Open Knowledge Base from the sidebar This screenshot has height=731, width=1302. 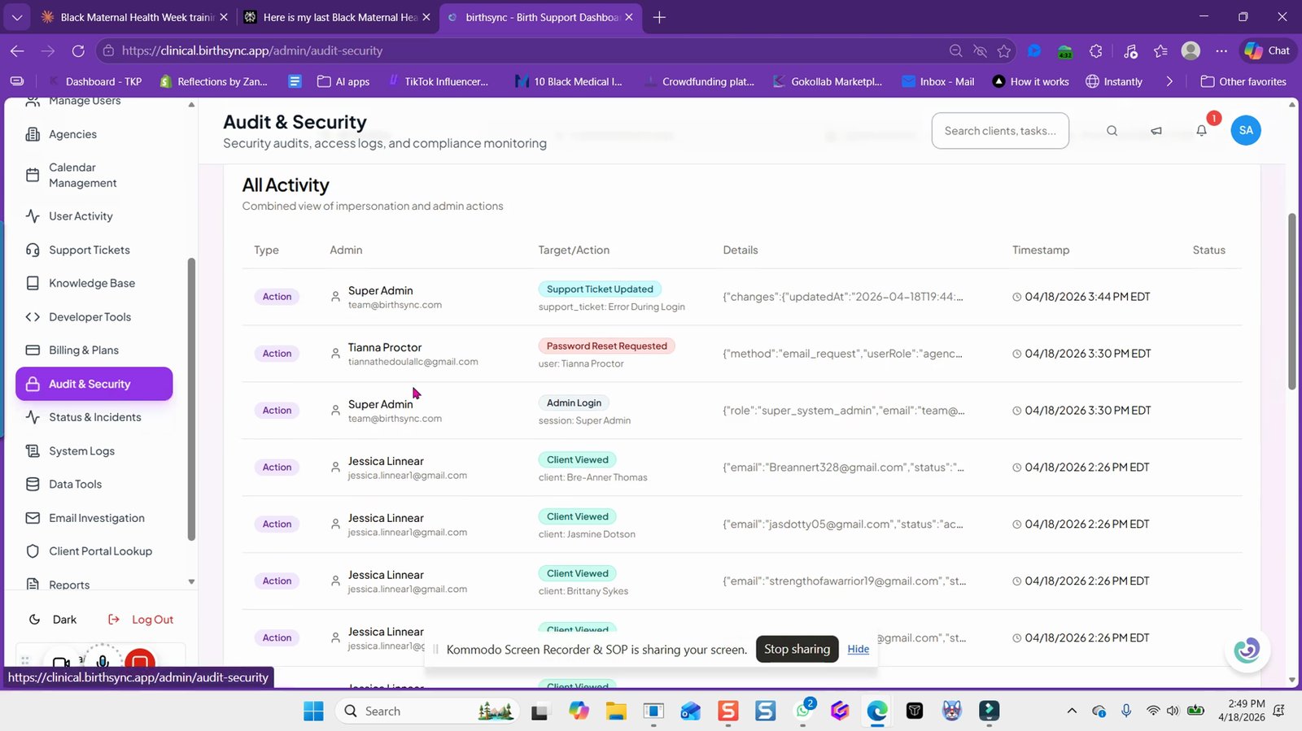(92, 283)
